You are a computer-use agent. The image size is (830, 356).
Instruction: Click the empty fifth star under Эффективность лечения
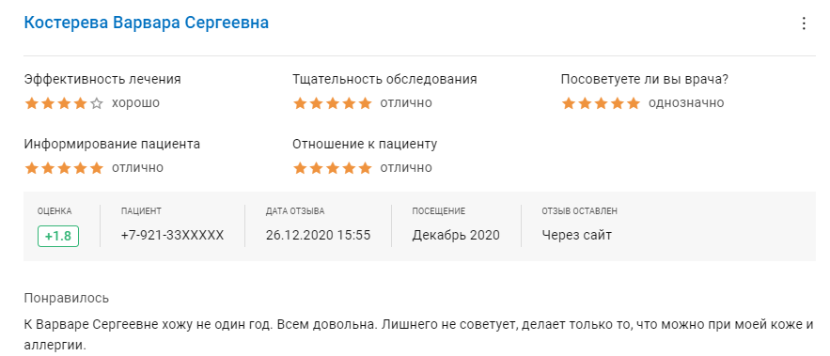click(x=96, y=103)
